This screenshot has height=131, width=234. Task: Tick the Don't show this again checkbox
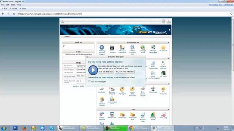point(89,82)
